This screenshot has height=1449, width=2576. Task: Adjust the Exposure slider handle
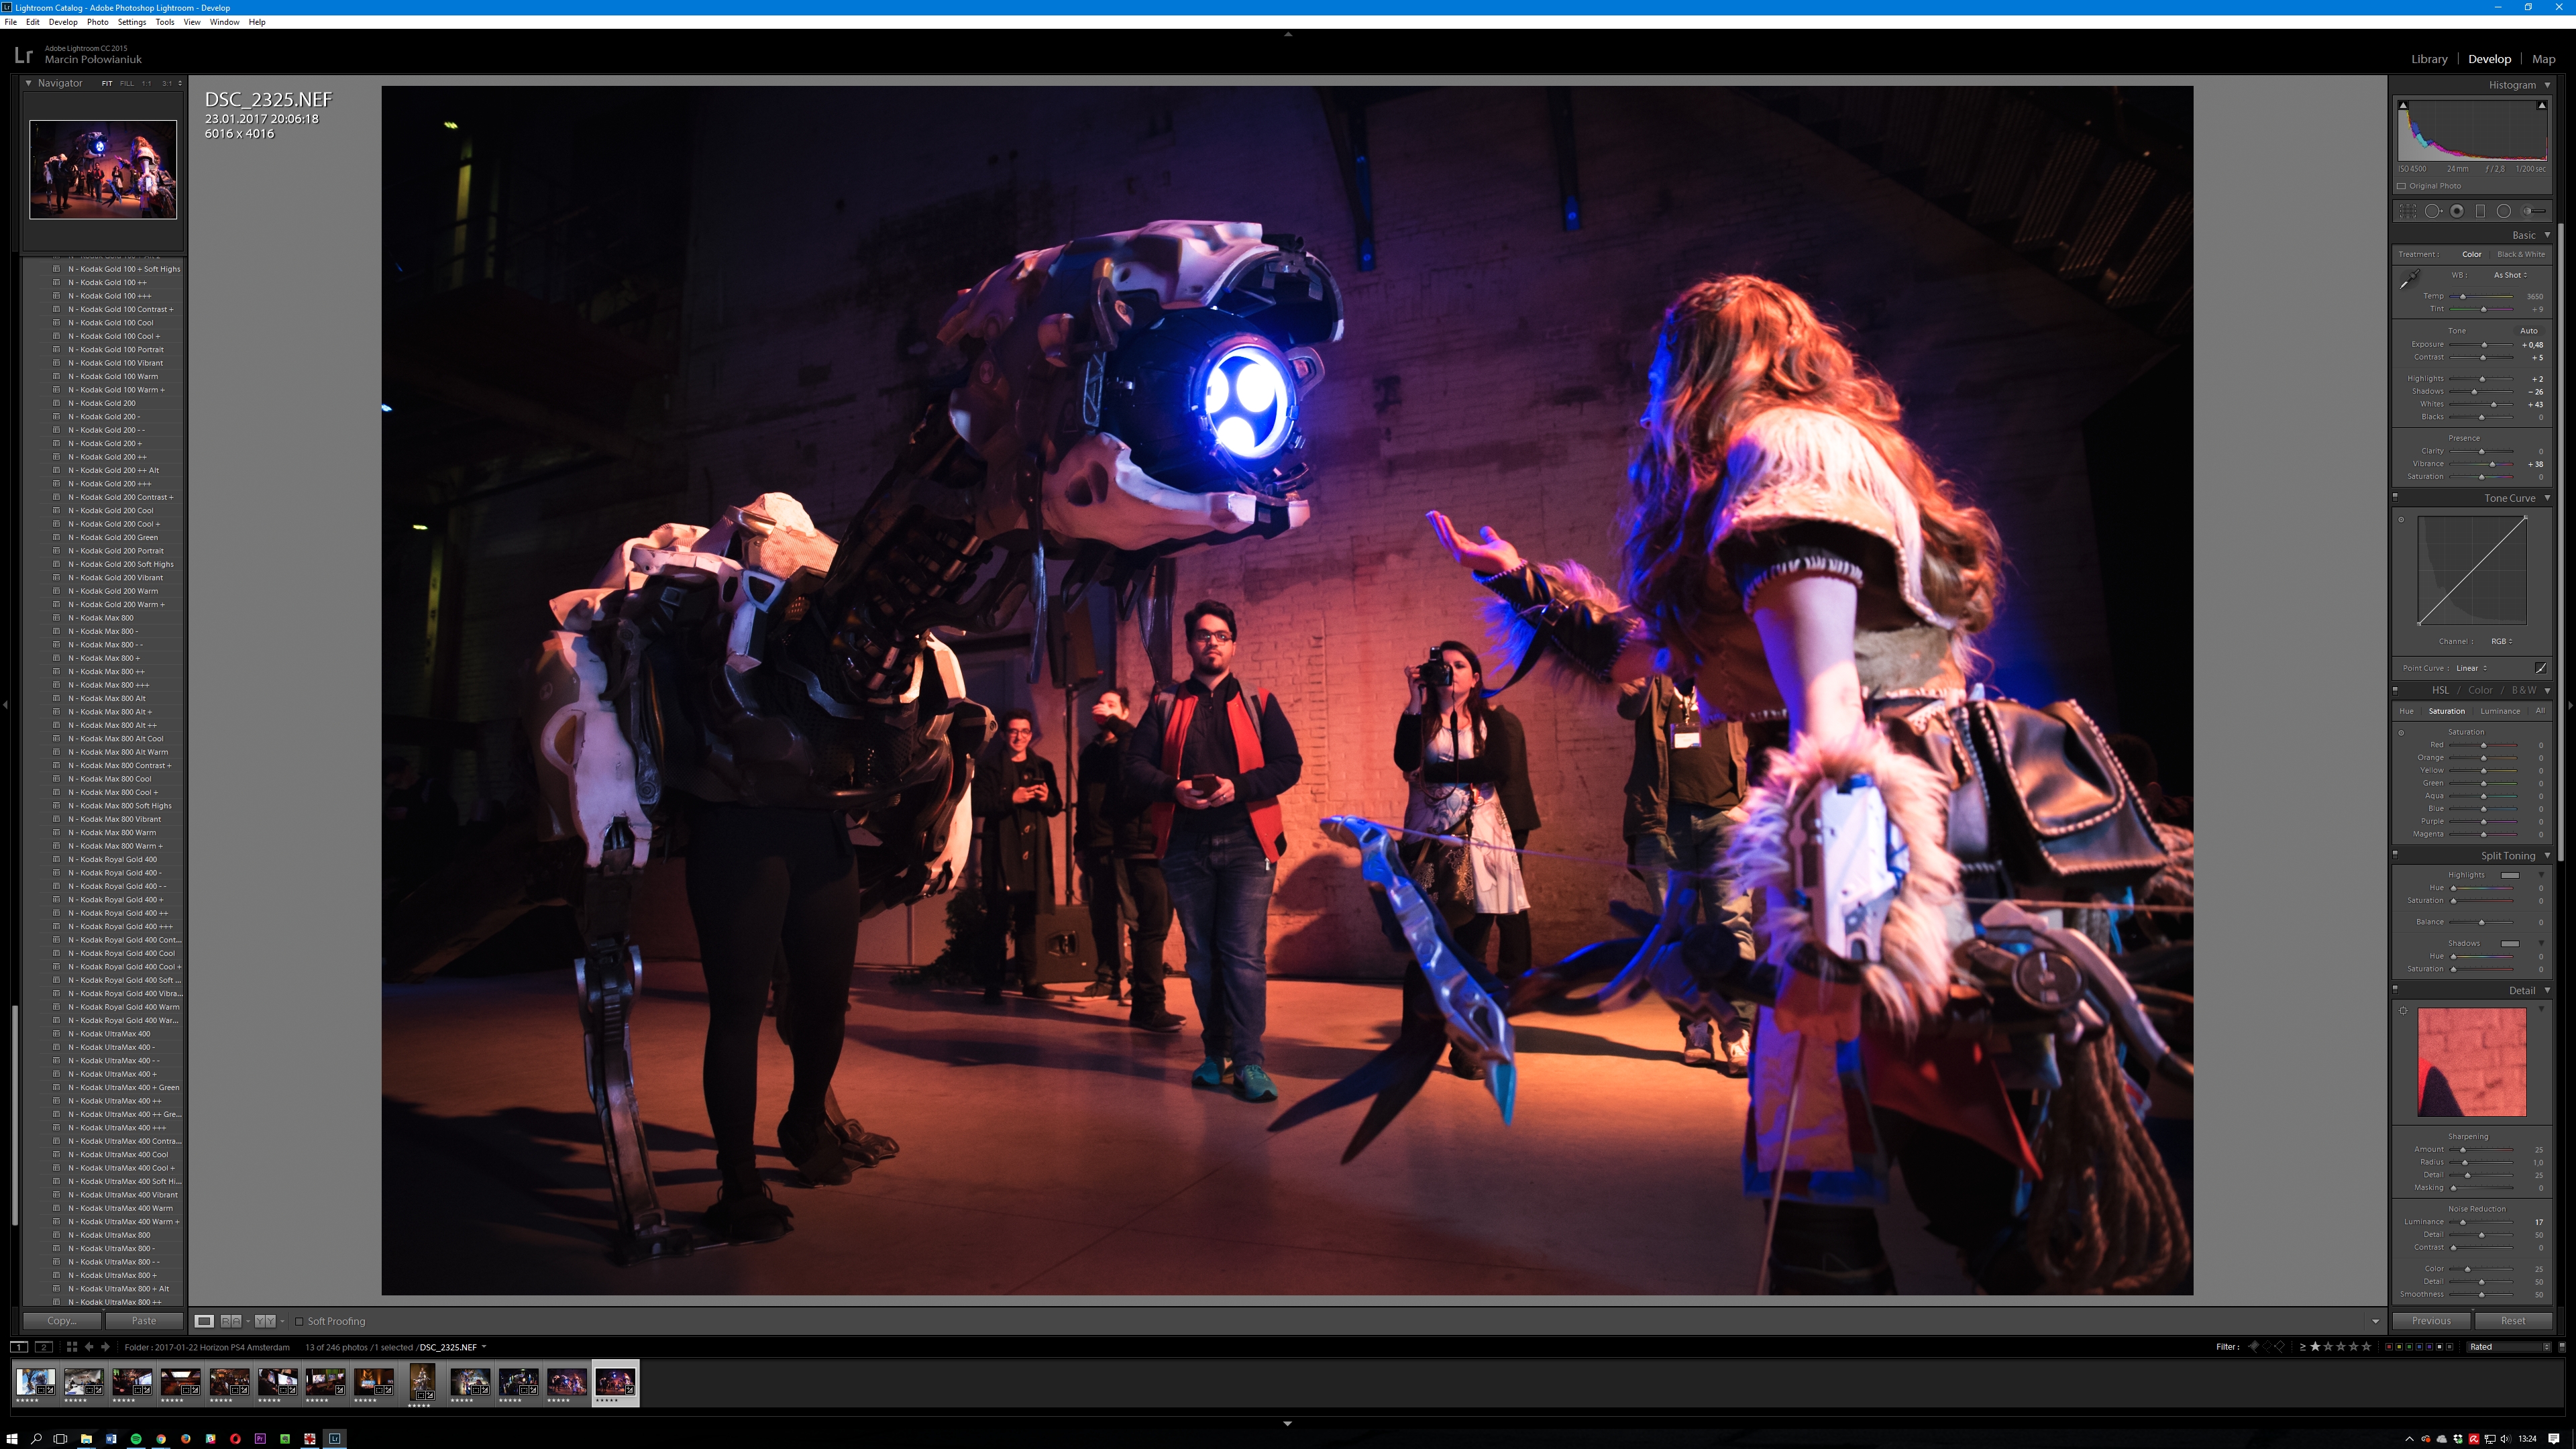[x=2484, y=345]
